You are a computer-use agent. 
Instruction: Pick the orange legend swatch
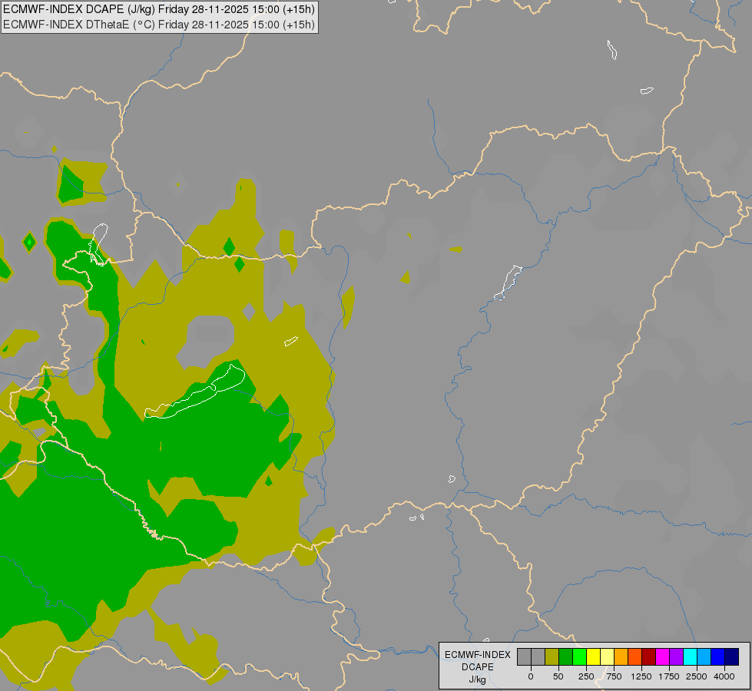[x=621, y=657]
